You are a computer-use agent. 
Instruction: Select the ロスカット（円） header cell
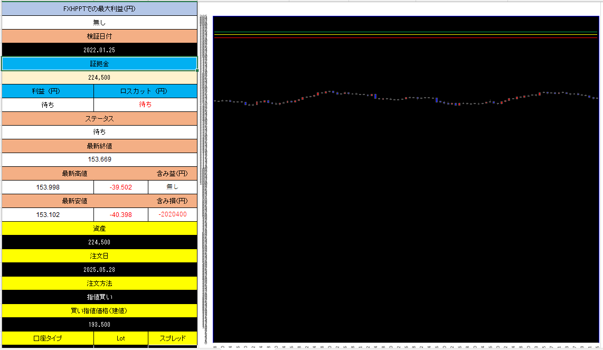point(145,91)
